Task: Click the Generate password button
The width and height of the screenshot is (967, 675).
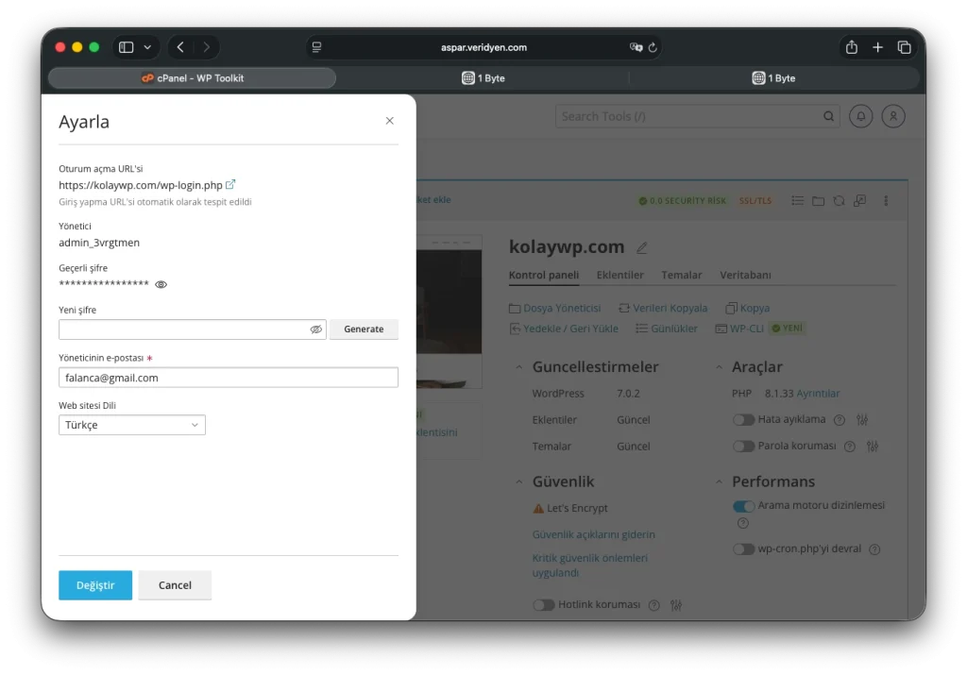Action: (x=364, y=329)
